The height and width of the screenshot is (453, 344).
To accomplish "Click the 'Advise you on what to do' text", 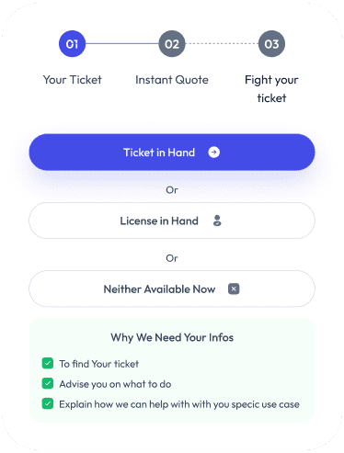I will pos(115,384).
